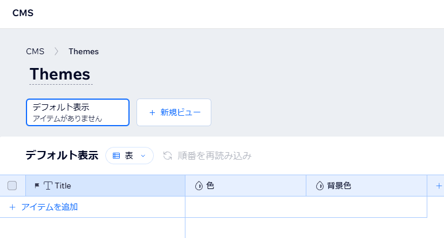The height and width of the screenshot is (238, 444).
Task: Click the Title column header
Action: tap(105, 186)
